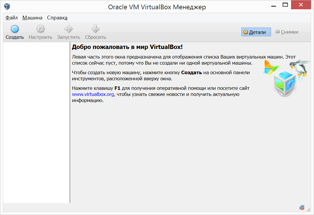
Task: Maximize the VirtualBox Manager window
Action: (x=285, y=5)
